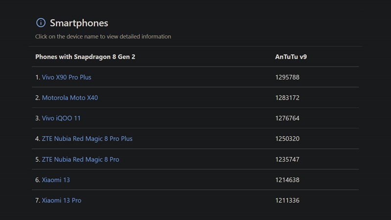The image size is (391, 220).
Task: Click the Smartphones section heading
Action: (x=79, y=23)
